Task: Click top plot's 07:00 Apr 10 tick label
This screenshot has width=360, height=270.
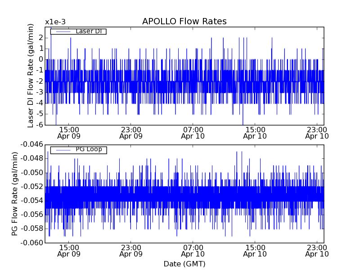Action: click(193, 132)
